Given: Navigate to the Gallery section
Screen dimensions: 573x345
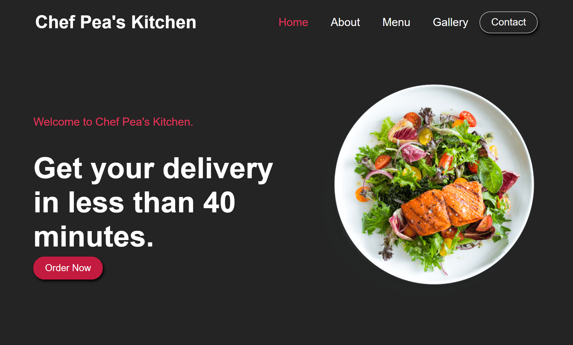Looking at the screenshot, I should pos(450,22).
